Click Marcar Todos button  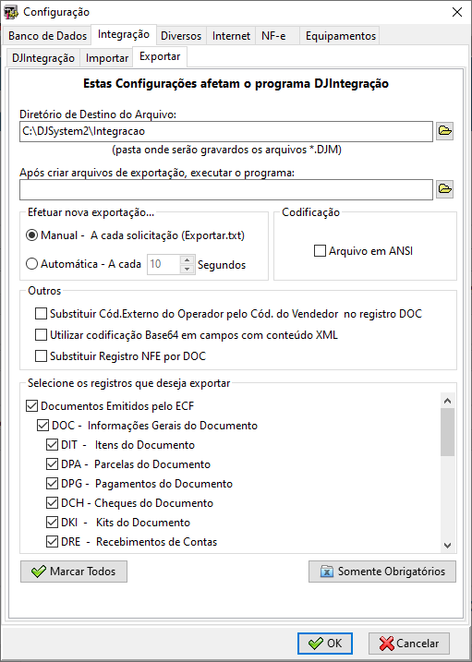click(x=74, y=572)
